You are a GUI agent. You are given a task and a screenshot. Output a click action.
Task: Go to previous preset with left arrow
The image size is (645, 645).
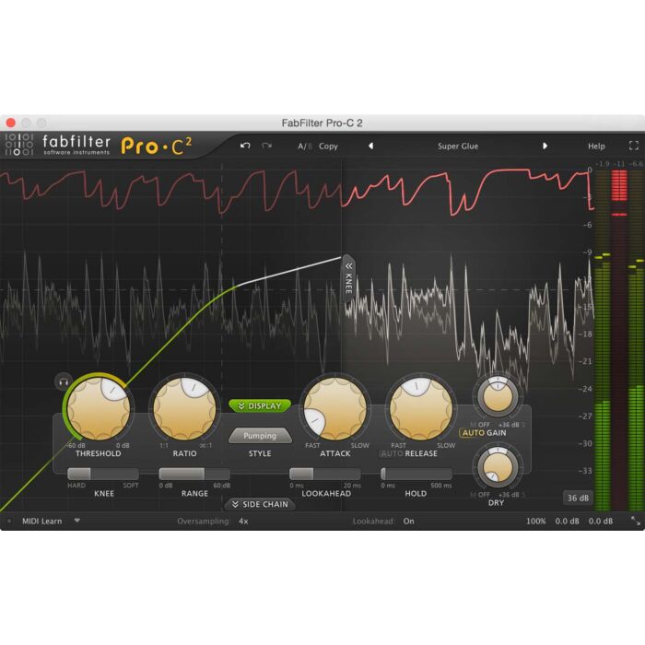[370, 146]
